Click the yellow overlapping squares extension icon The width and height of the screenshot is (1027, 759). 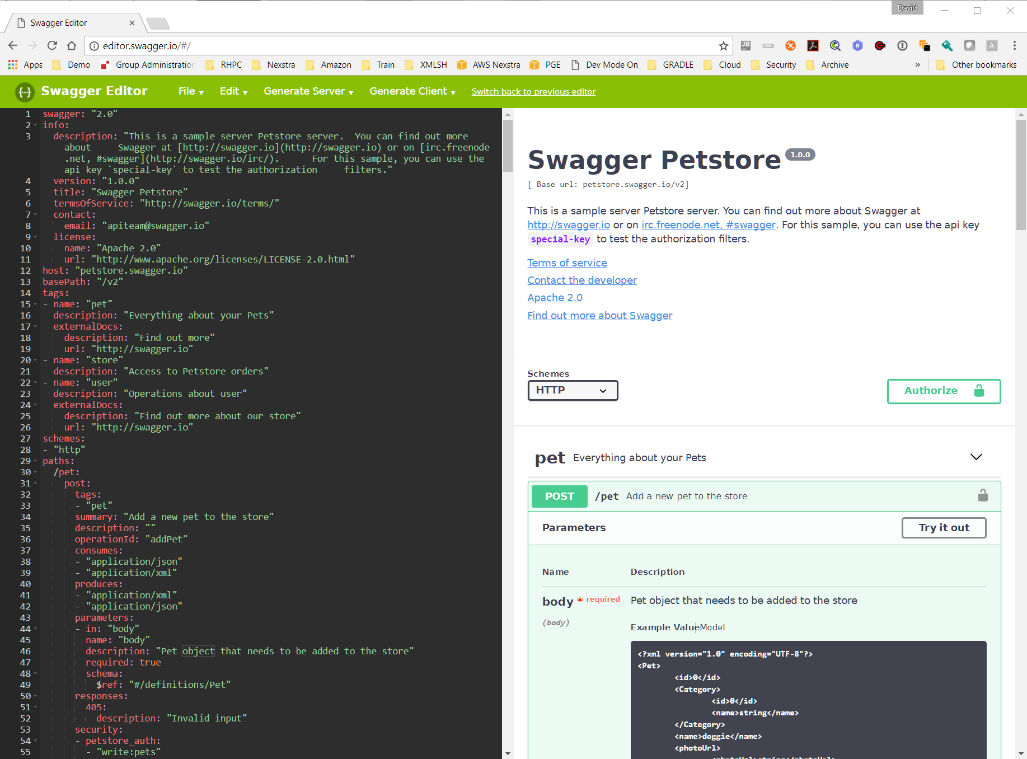(x=925, y=45)
